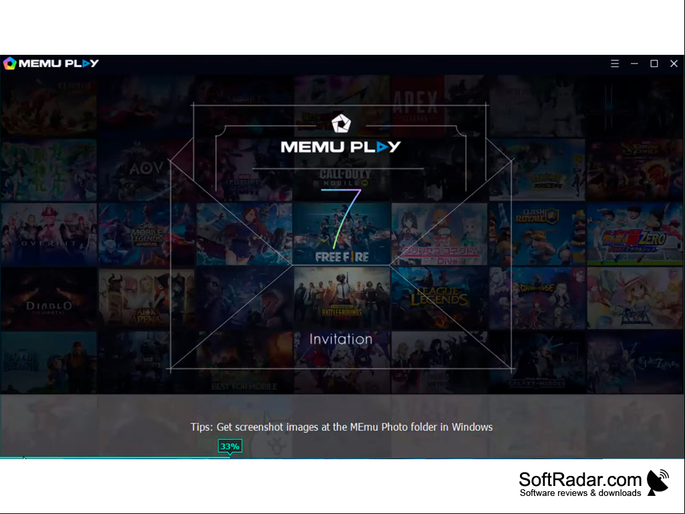Screen dimensions: 685x514
Task: Select the Diablo game thumbnail
Action: 49,299
